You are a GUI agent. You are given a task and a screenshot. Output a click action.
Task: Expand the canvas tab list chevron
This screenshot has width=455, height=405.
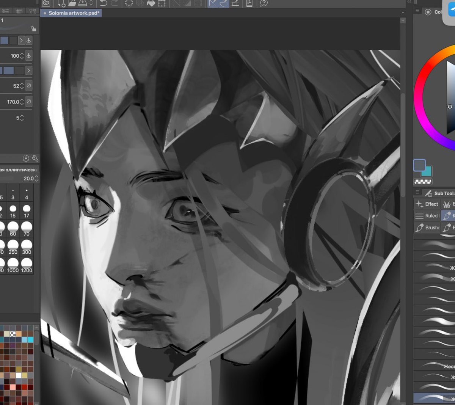pos(403,13)
